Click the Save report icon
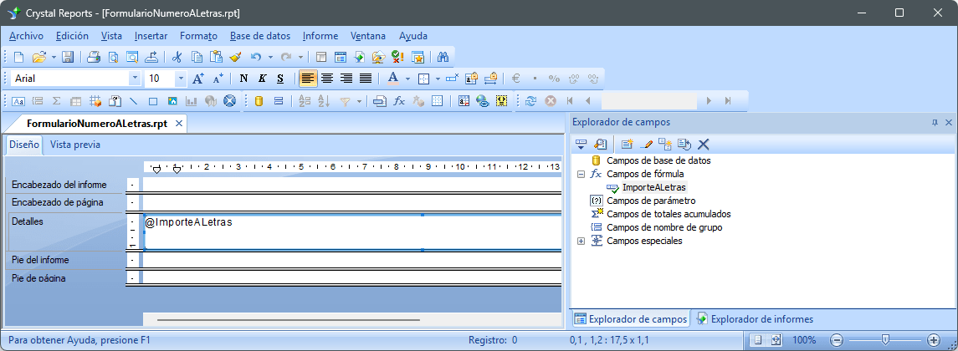Viewport: 958px width, 351px height. [68, 57]
